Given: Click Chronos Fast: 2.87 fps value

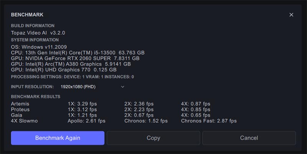Looking at the screenshot, I should click(x=209, y=121).
